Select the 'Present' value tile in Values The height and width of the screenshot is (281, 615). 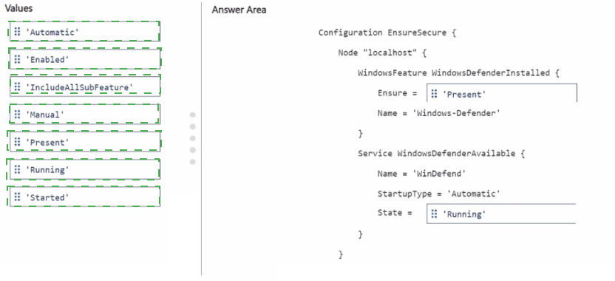[85, 142]
